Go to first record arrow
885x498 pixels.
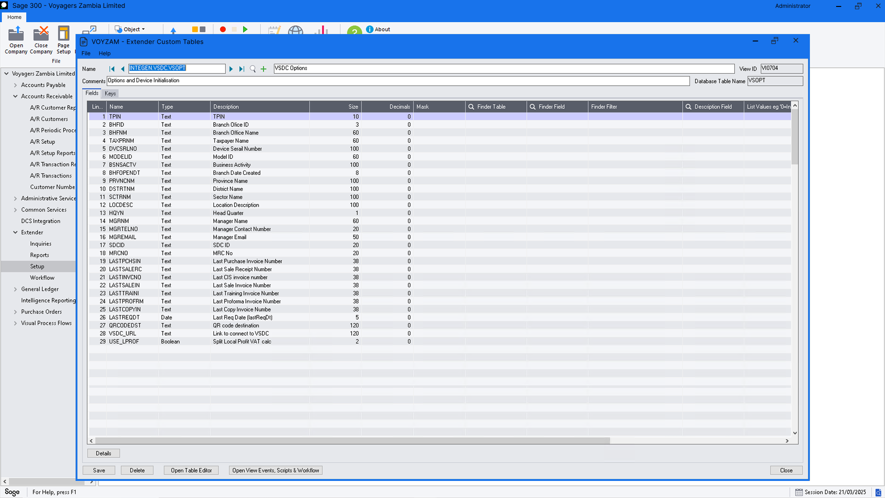coord(112,69)
